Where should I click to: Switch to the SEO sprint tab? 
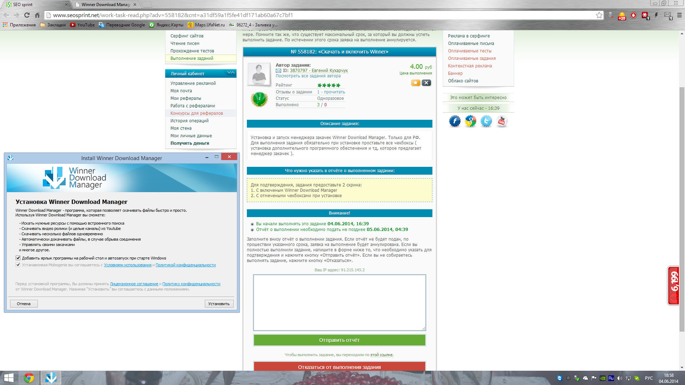pyautogui.click(x=36, y=4)
